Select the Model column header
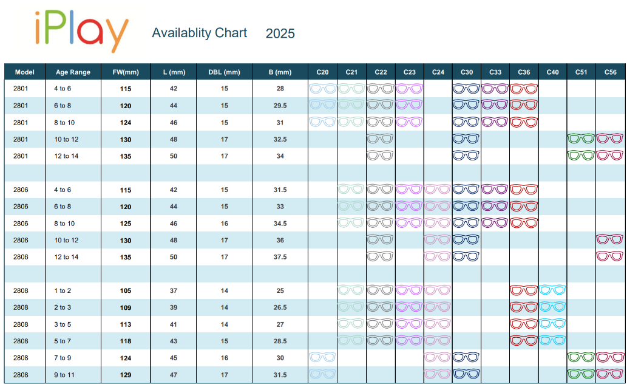The width and height of the screenshot is (627, 384). [24, 72]
